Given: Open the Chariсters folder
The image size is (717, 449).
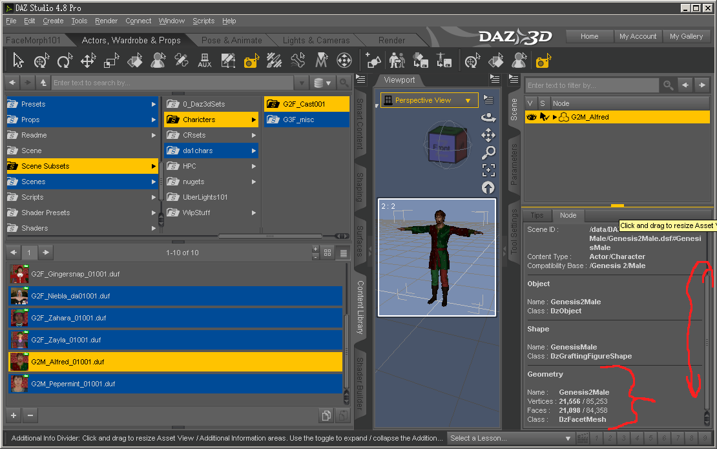Looking at the screenshot, I should tap(211, 120).
